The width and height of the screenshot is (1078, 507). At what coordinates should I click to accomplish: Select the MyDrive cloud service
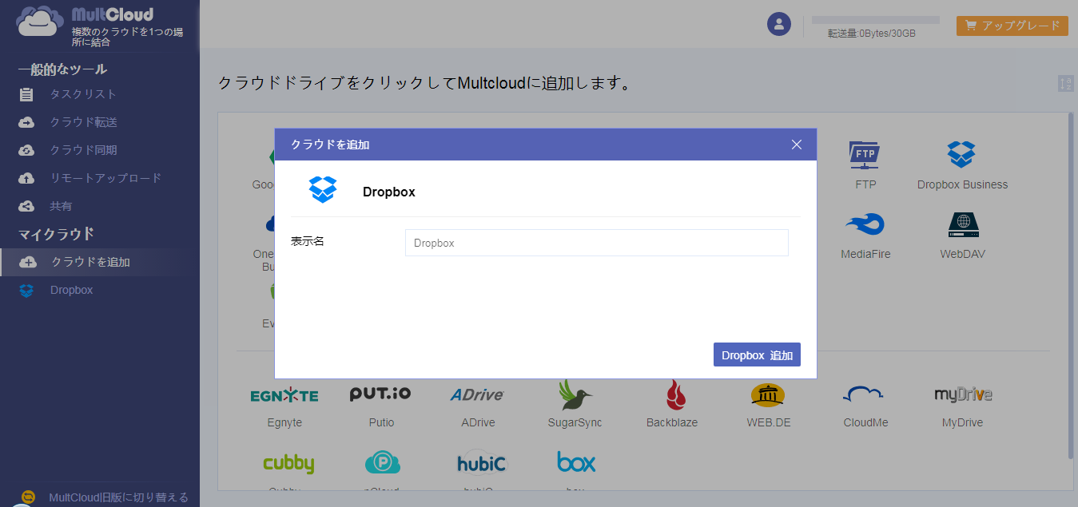[x=963, y=405]
